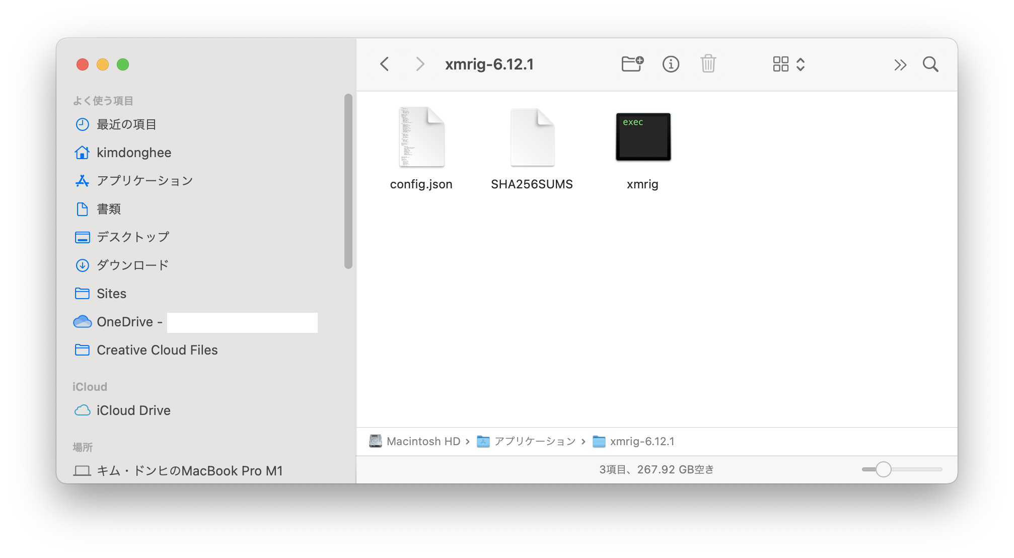Click the new folder toolbar icon
The height and width of the screenshot is (558, 1014).
click(632, 64)
